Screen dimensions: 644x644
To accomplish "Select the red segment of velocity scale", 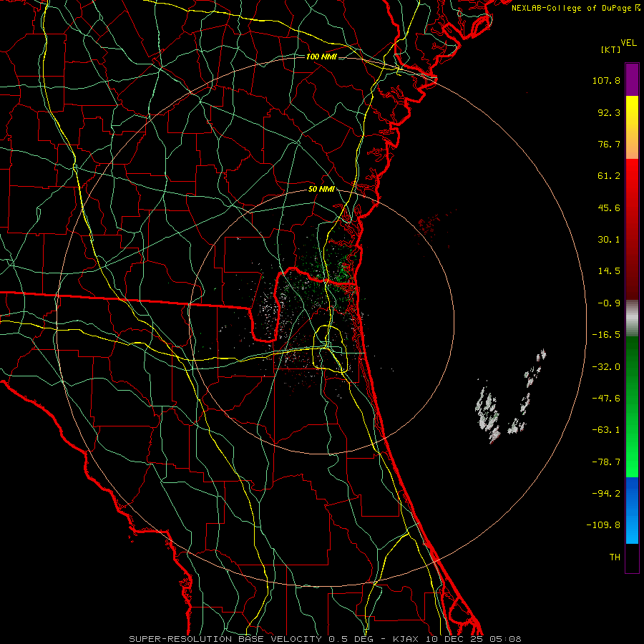I will [632, 229].
